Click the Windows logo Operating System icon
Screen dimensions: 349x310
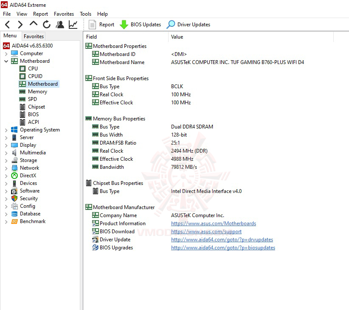point(14,130)
